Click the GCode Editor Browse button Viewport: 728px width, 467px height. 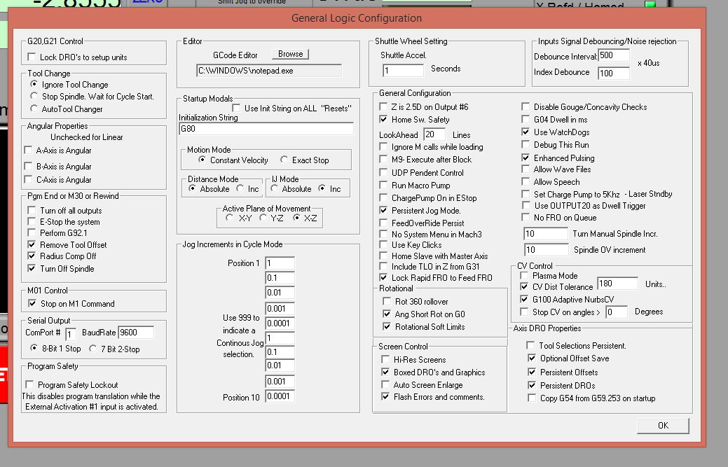[x=290, y=54]
